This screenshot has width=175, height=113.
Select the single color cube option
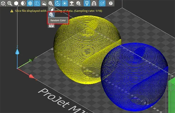click(51, 9)
